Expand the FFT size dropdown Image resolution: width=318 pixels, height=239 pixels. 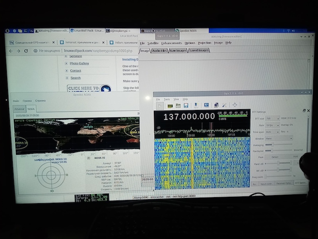click(273, 119)
